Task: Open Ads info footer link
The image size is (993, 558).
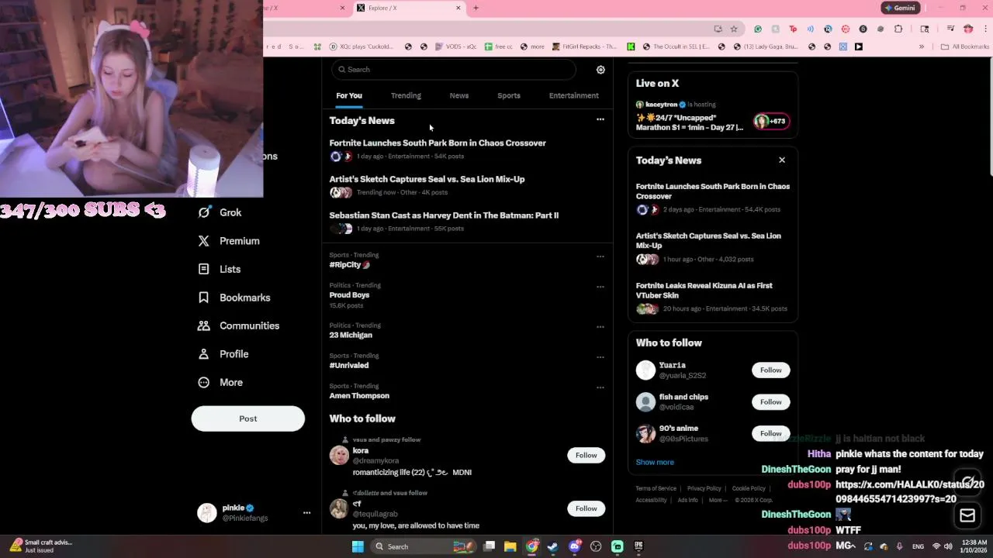Action: [688, 500]
